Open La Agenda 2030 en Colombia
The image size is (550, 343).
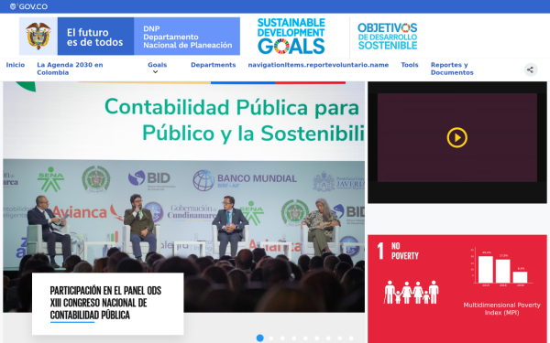(x=70, y=69)
